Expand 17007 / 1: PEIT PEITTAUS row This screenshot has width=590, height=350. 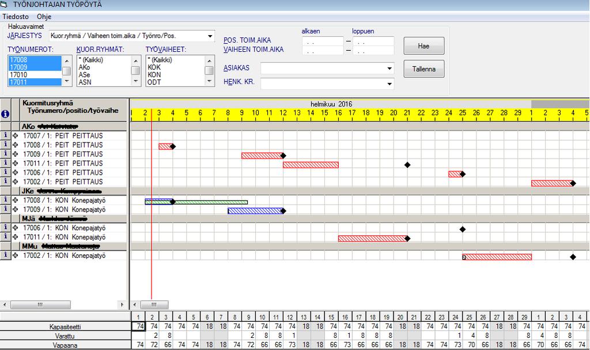click(x=16, y=136)
